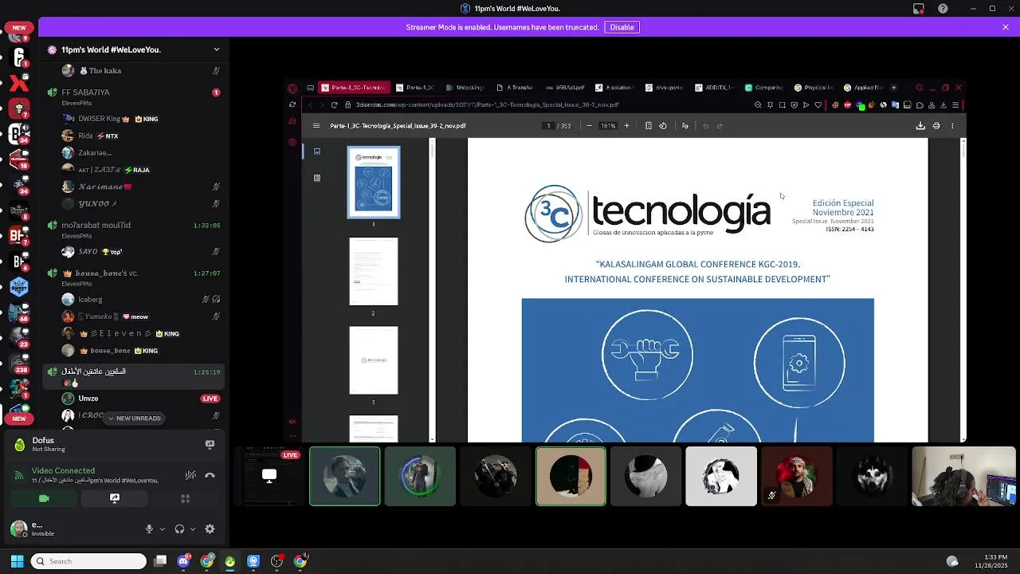This screenshot has width=1020, height=574.
Task: Show the PDF document outline view
Action: (x=317, y=178)
